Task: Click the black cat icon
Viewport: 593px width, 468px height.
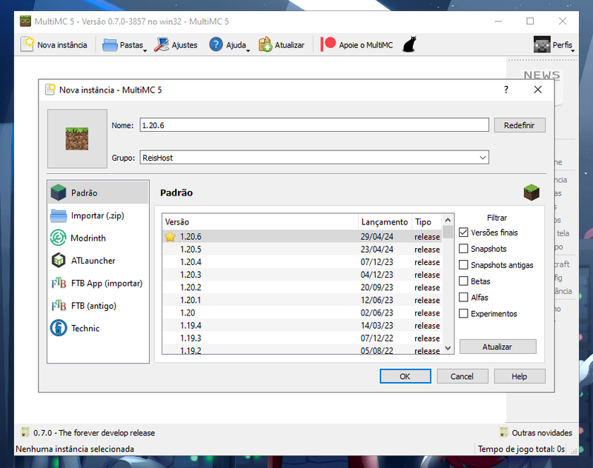Action: coord(409,44)
